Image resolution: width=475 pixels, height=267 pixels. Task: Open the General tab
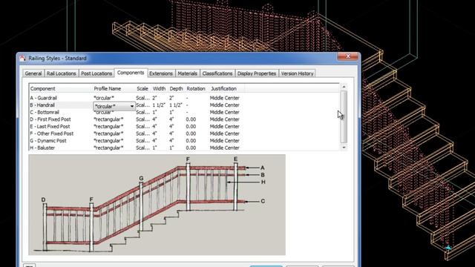[x=33, y=73]
